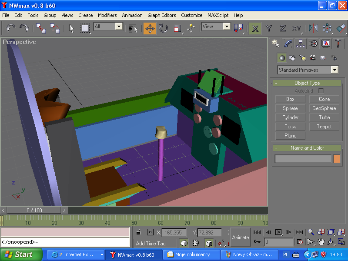The height and width of the screenshot is (261, 348).
Task: Click the object name input field
Action: (x=303, y=159)
